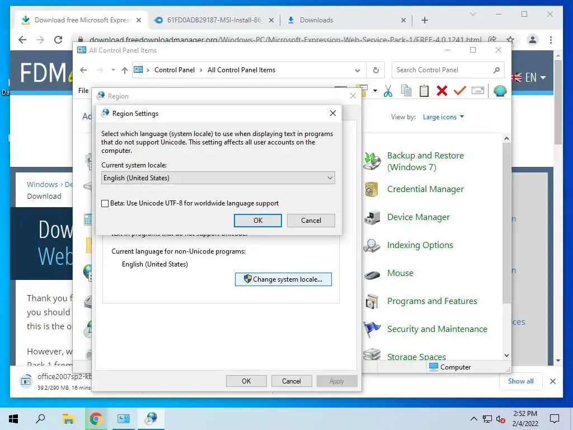Click Chrome address bar URL
Viewport: 573px width, 430px height.
point(285,40)
